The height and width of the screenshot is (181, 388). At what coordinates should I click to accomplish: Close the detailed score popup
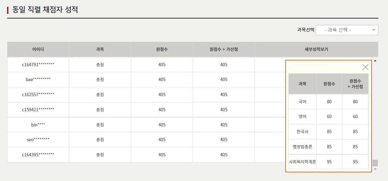365,67
